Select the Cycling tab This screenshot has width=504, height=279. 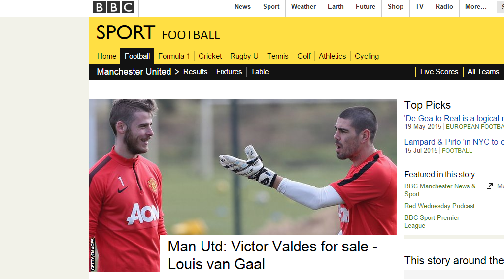tap(367, 56)
